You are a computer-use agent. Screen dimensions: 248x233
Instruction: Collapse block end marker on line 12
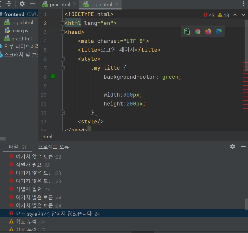click(63, 113)
